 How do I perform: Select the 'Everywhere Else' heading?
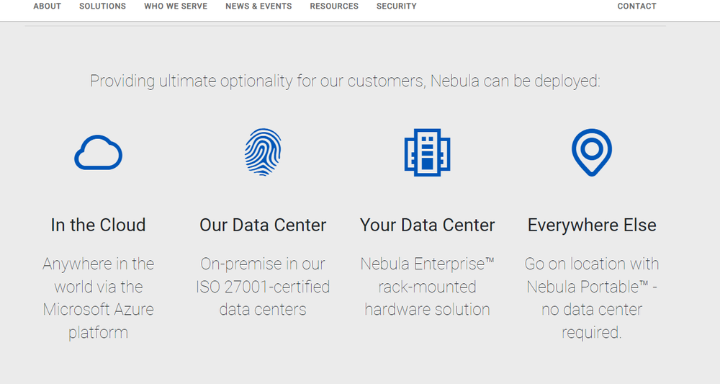click(591, 225)
